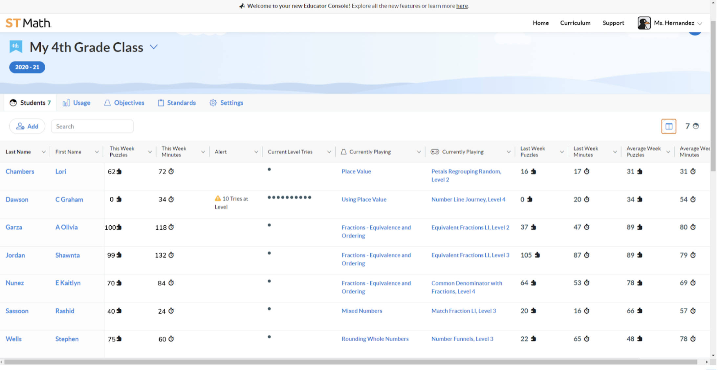The width and height of the screenshot is (721, 370).
Task: Click the Add student button
Action: point(27,126)
